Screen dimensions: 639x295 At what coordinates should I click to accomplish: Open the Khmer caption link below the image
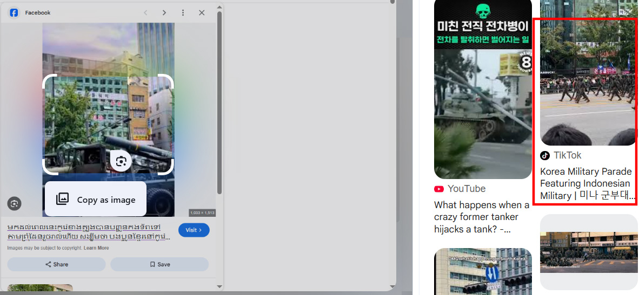click(89, 232)
